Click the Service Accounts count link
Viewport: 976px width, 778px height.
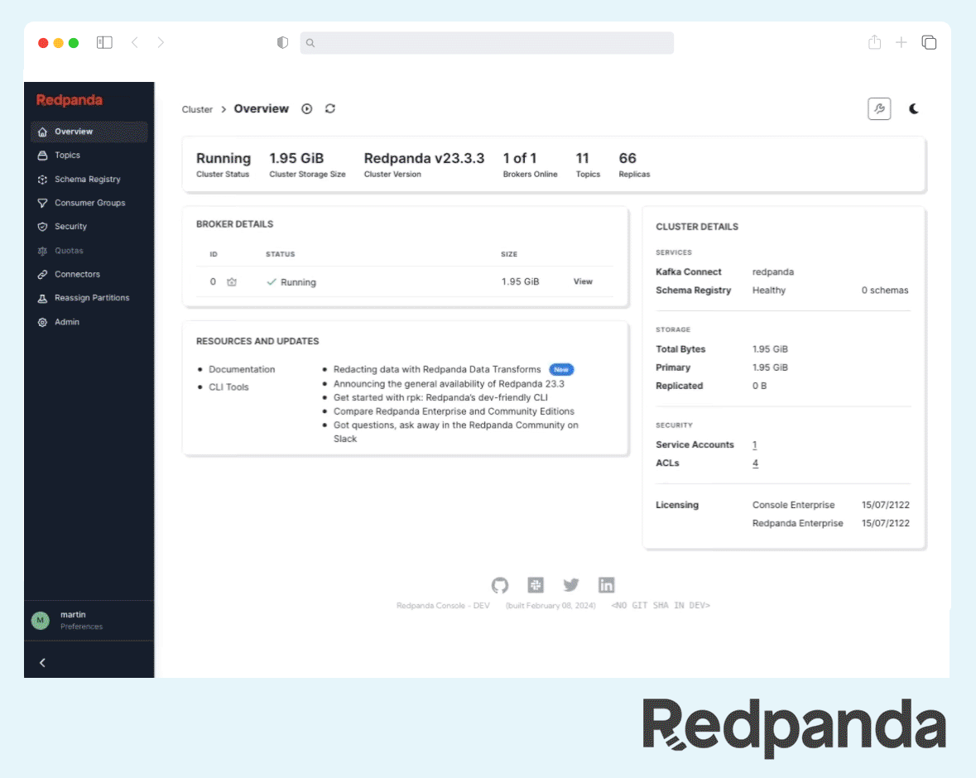pyautogui.click(x=755, y=445)
